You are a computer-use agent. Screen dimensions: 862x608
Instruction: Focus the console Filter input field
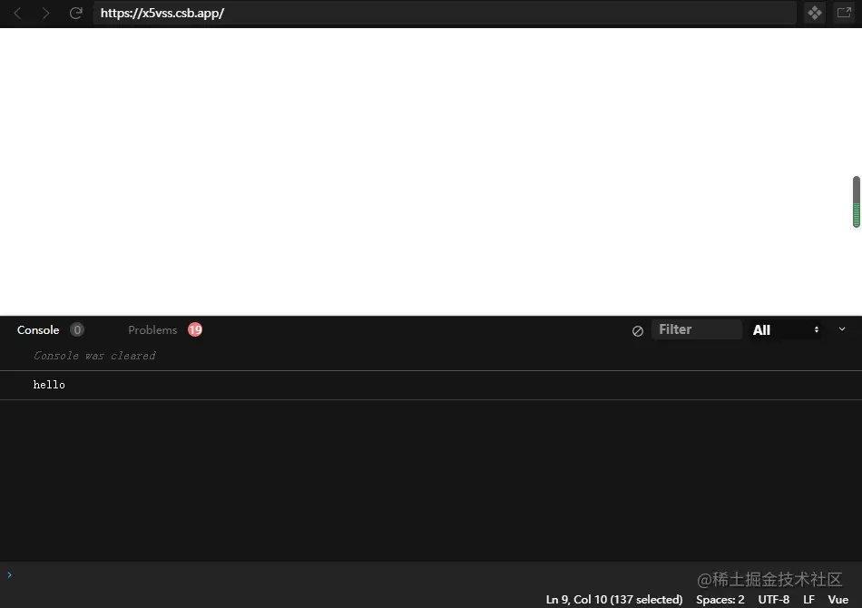coord(697,329)
